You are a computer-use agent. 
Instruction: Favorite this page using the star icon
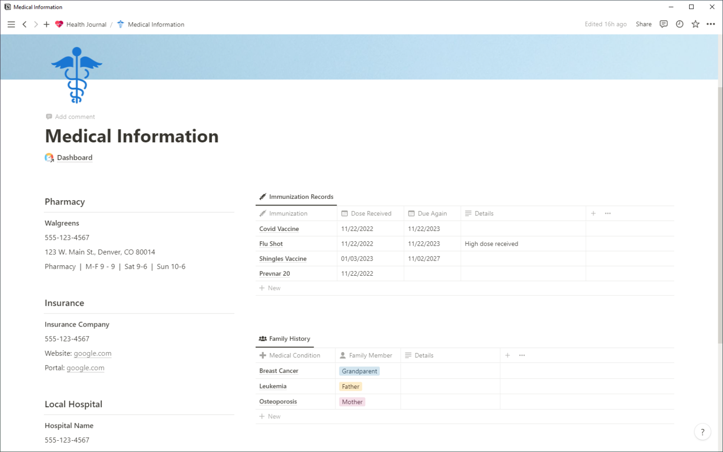(x=695, y=24)
